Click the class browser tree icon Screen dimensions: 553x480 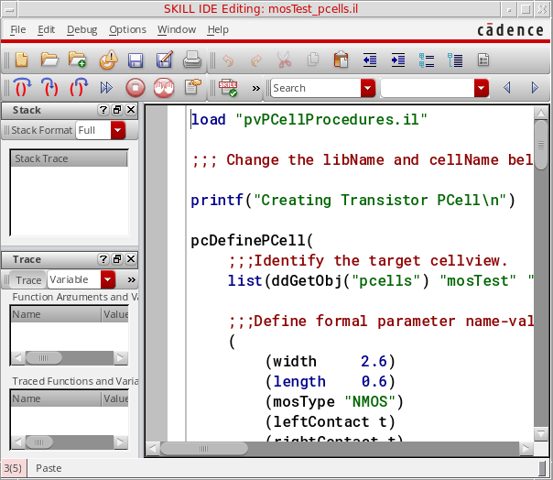pyautogui.click(x=427, y=60)
